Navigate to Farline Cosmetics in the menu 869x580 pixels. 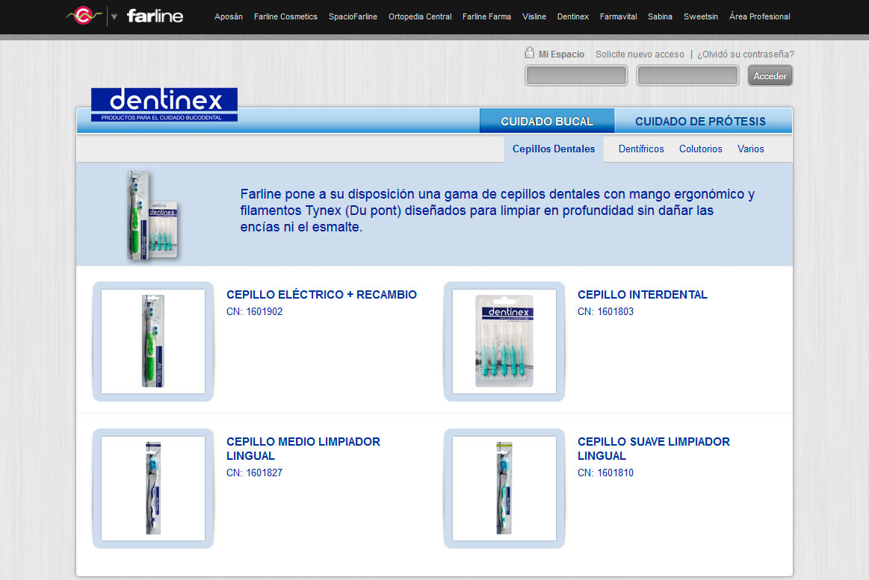285,16
